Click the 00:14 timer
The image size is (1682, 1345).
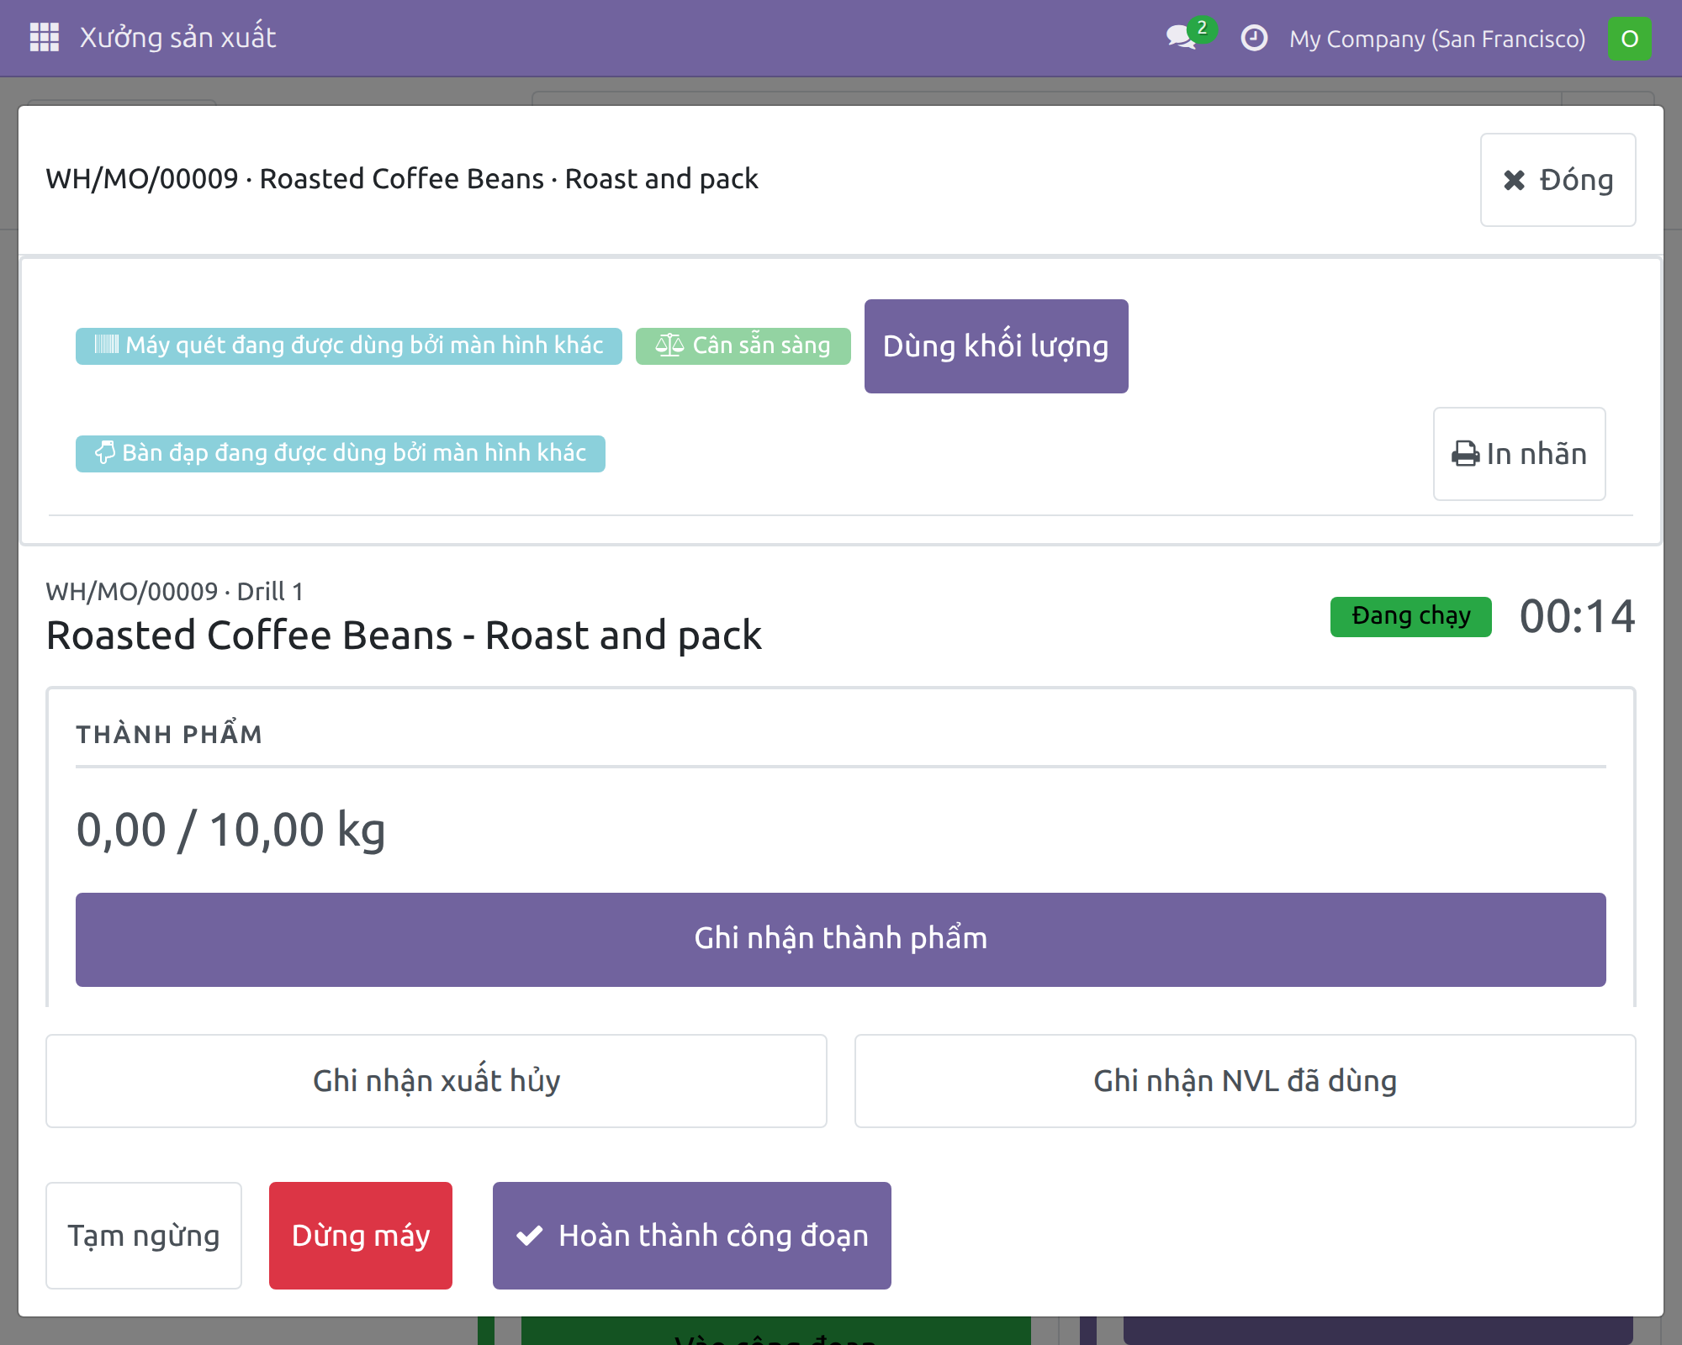[x=1577, y=616]
